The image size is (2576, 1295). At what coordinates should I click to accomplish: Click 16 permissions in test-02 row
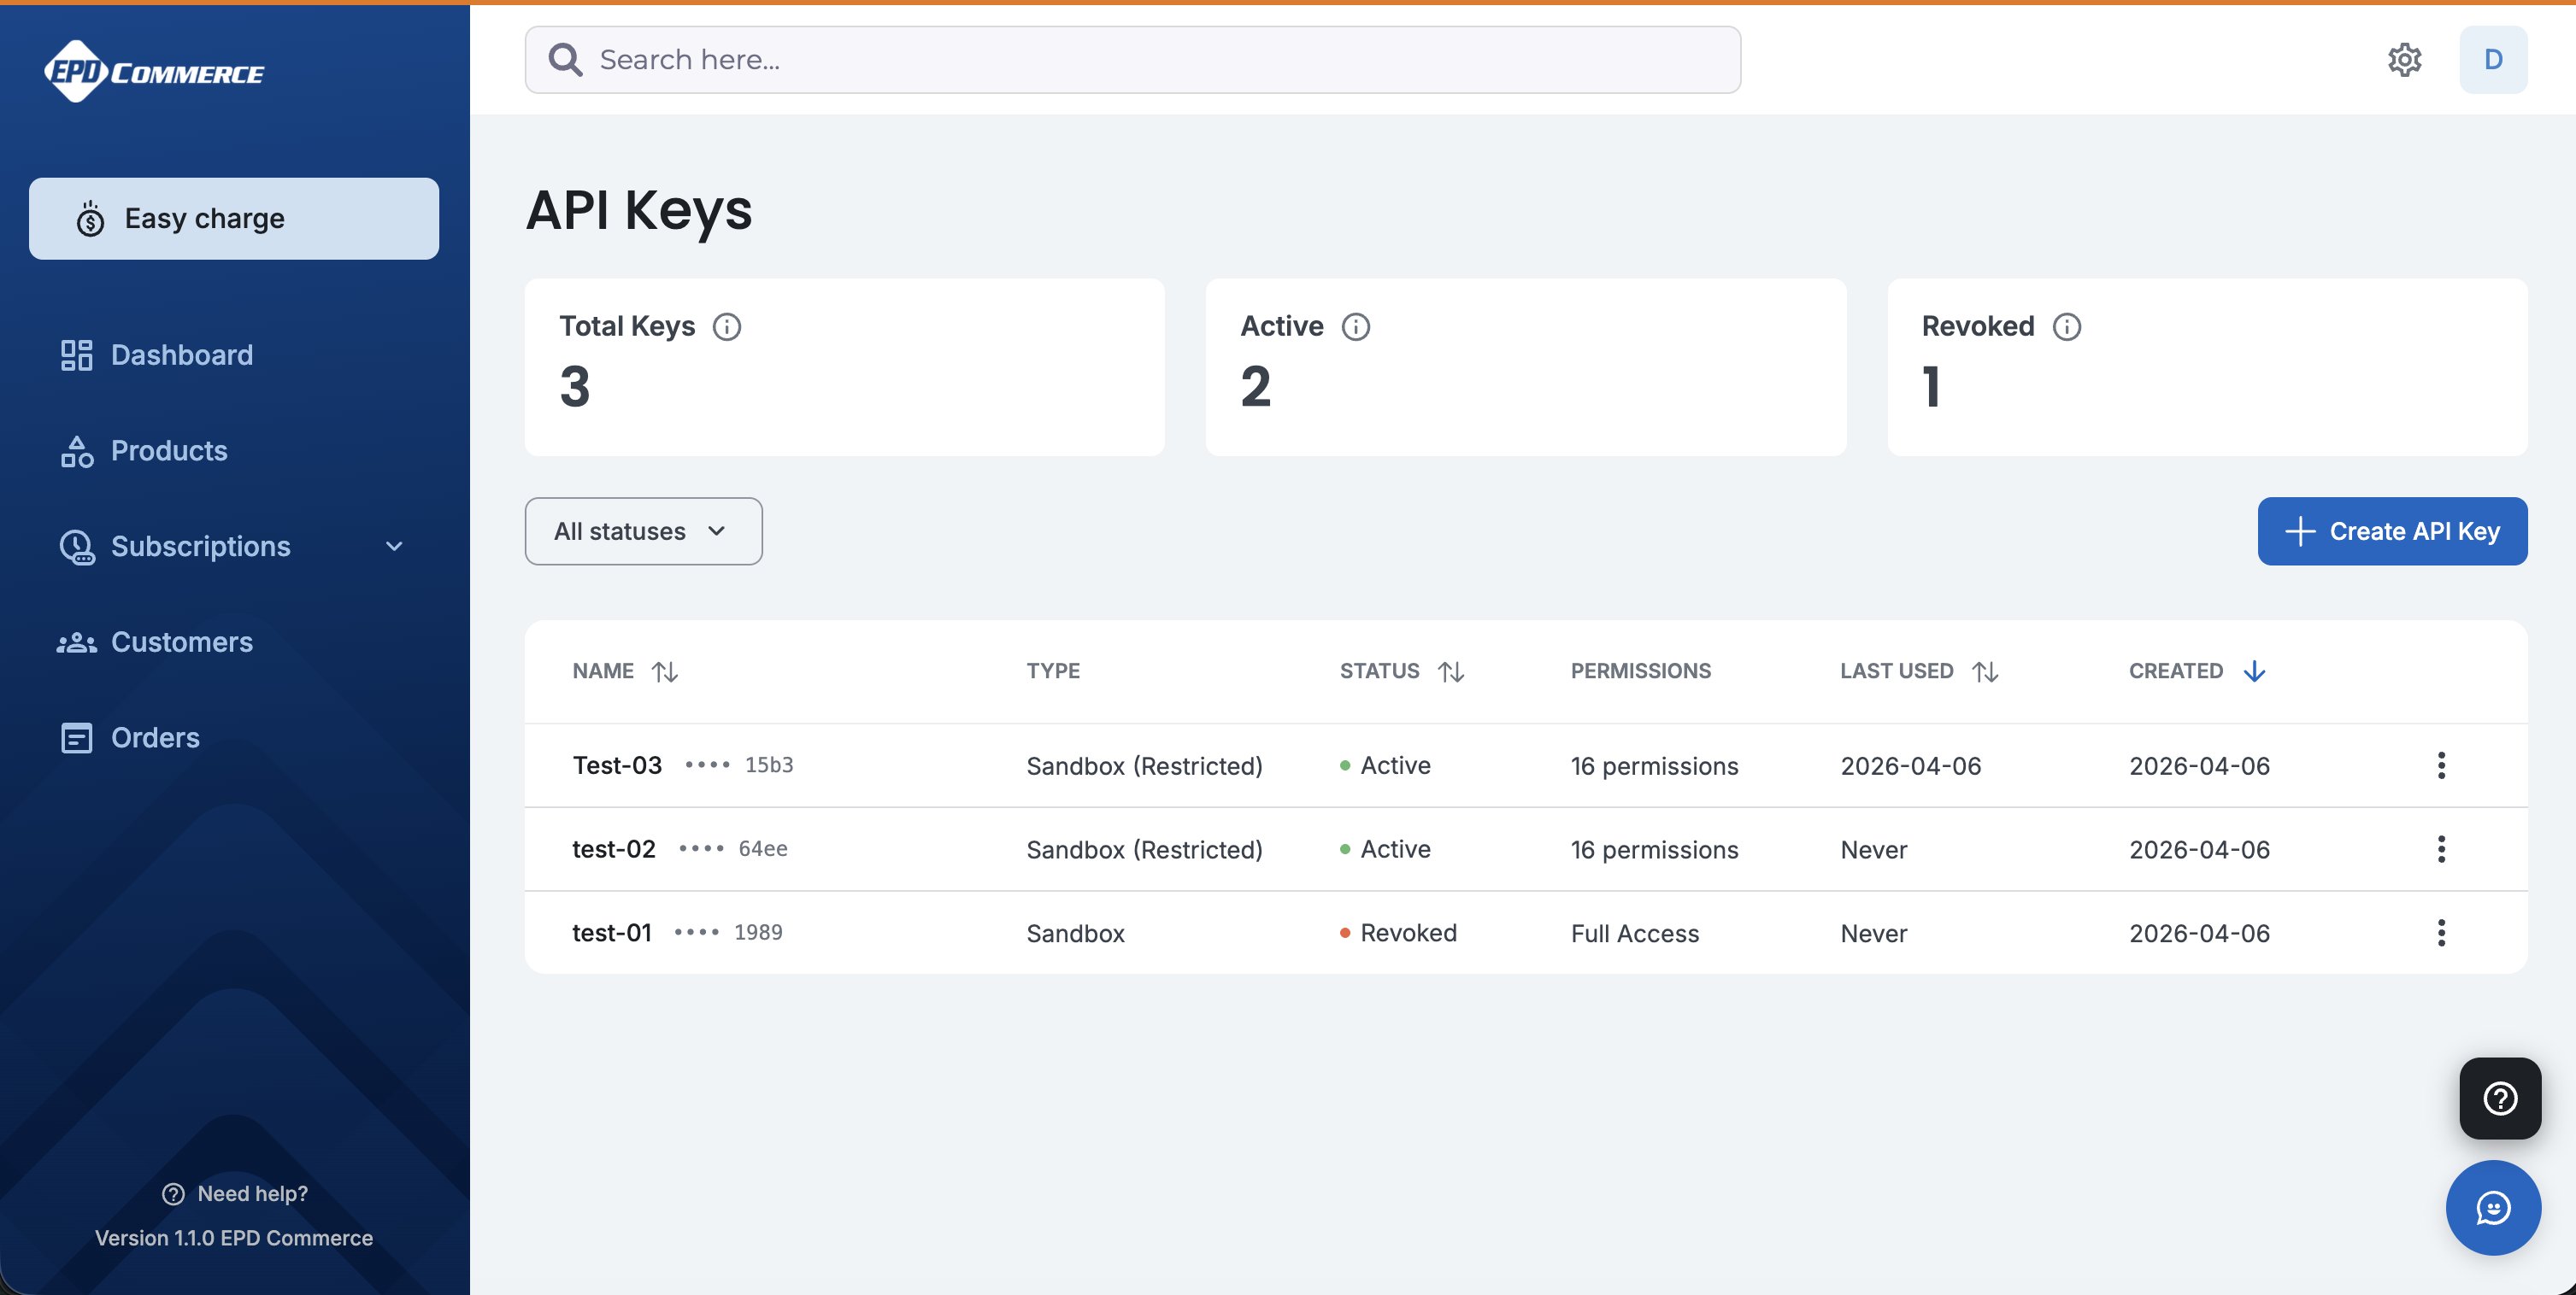click(1654, 849)
